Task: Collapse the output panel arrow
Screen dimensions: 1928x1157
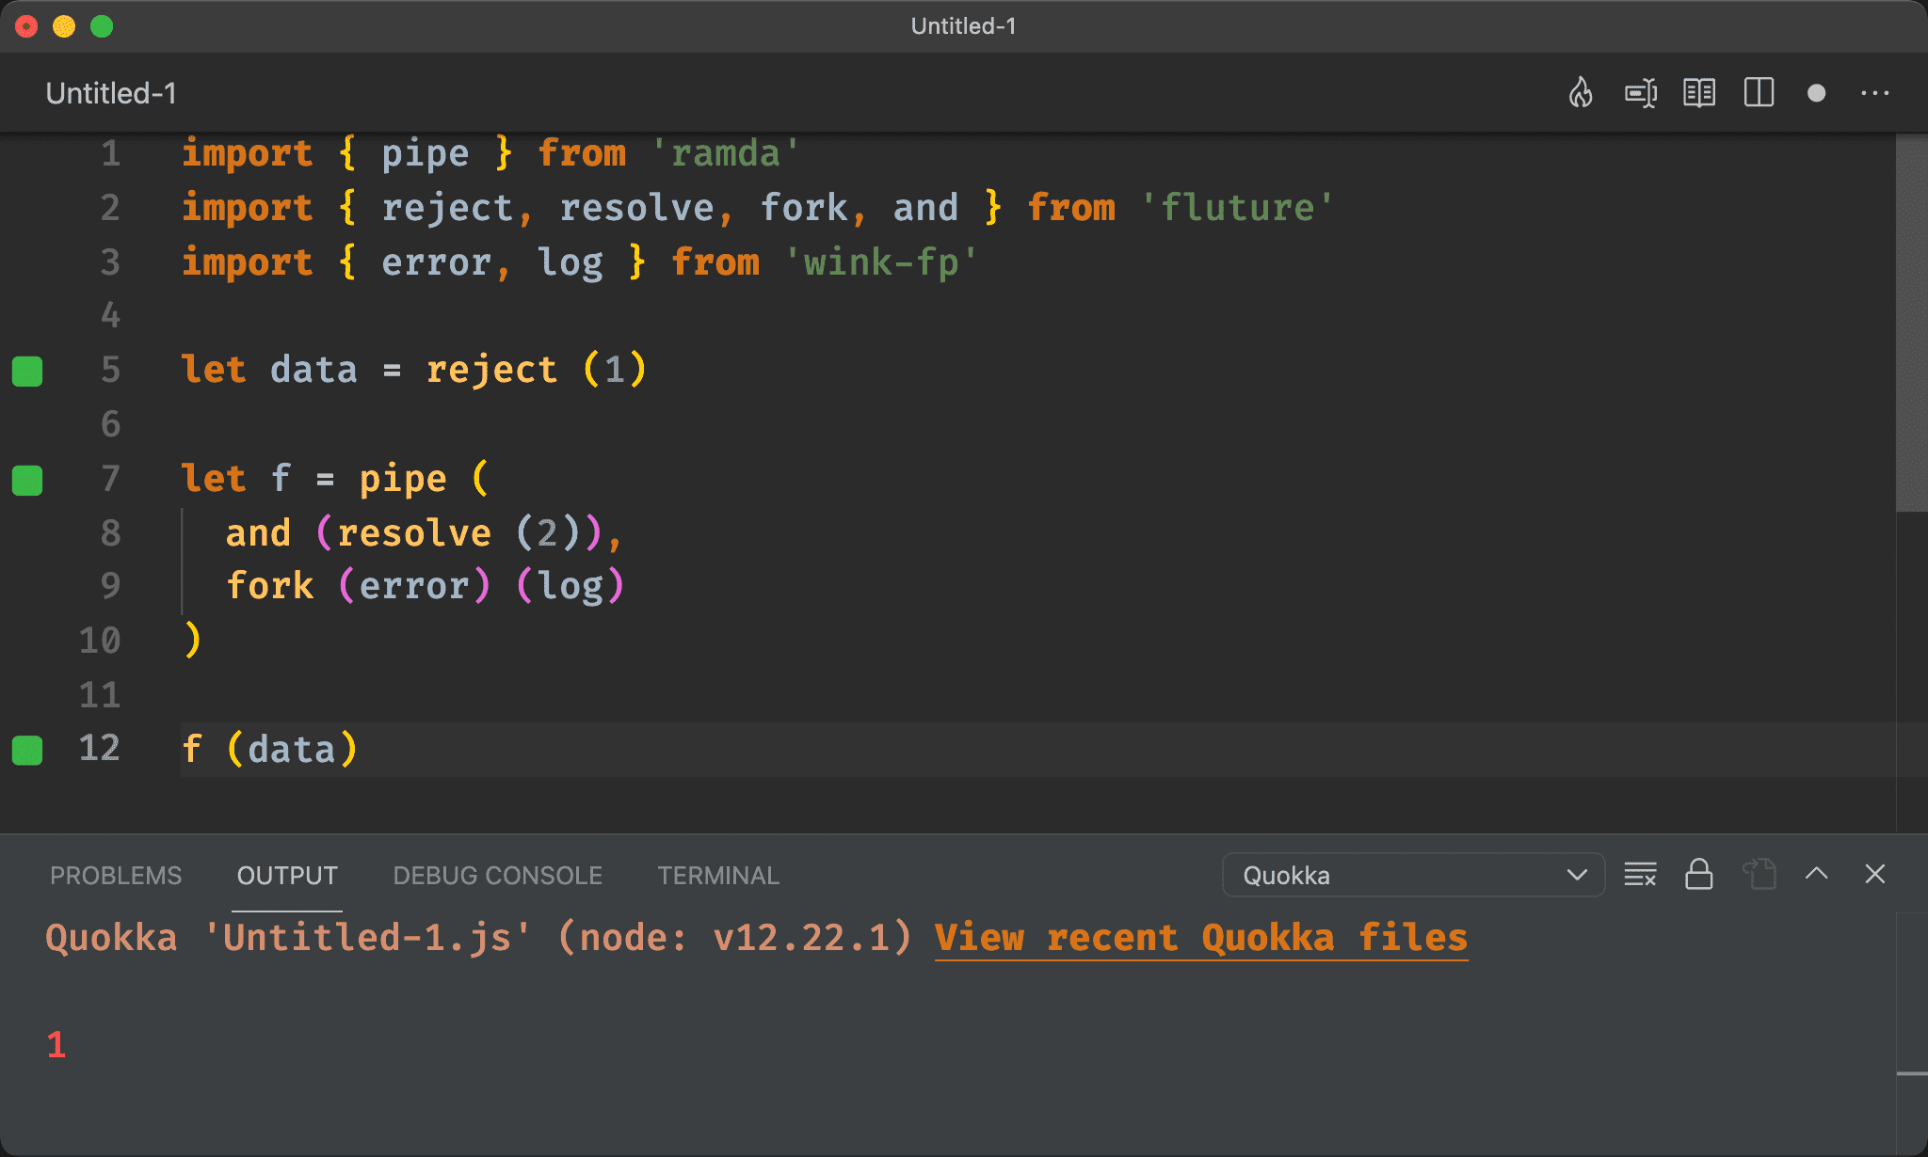Action: (x=1818, y=874)
